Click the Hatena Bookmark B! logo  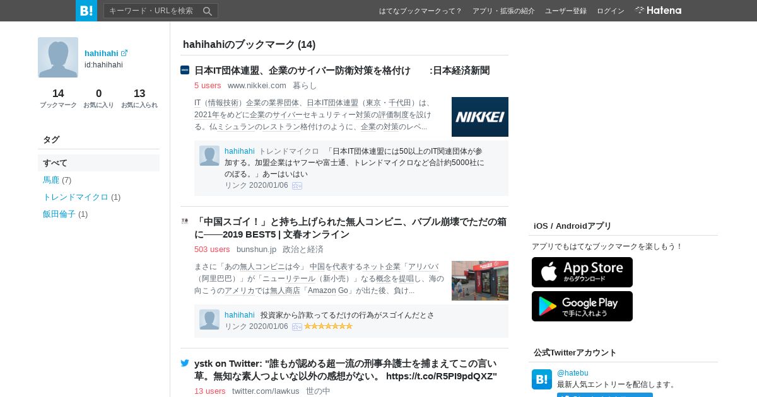[86, 11]
